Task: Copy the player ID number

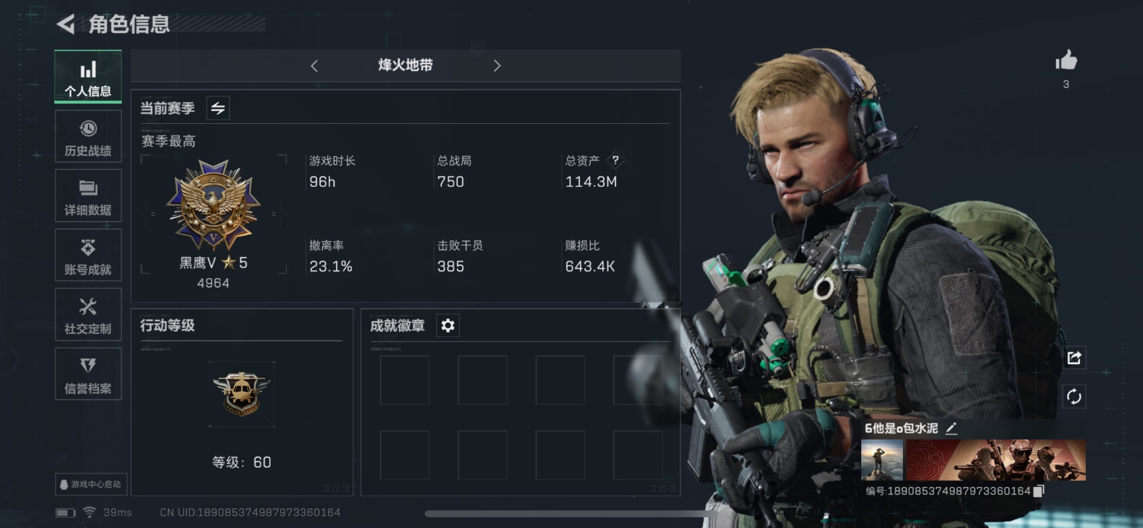Action: (x=1039, y=491)
